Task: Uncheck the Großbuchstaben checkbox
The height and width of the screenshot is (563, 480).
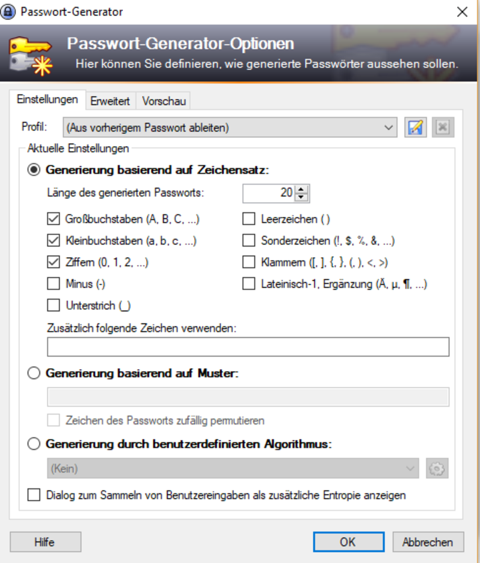Action: coord(54,219)
